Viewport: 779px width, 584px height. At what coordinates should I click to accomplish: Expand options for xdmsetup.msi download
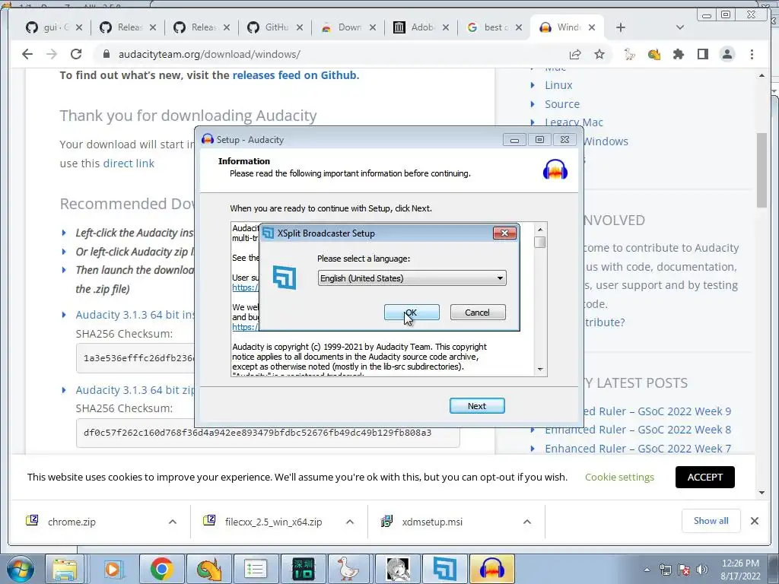point(527,522)
